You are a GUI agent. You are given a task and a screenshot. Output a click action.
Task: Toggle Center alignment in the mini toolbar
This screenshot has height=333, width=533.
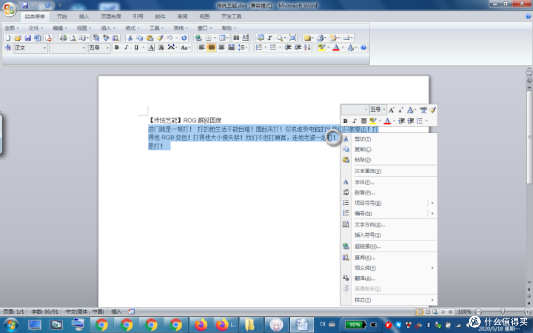pyautogui.click(x=364, y=121)
